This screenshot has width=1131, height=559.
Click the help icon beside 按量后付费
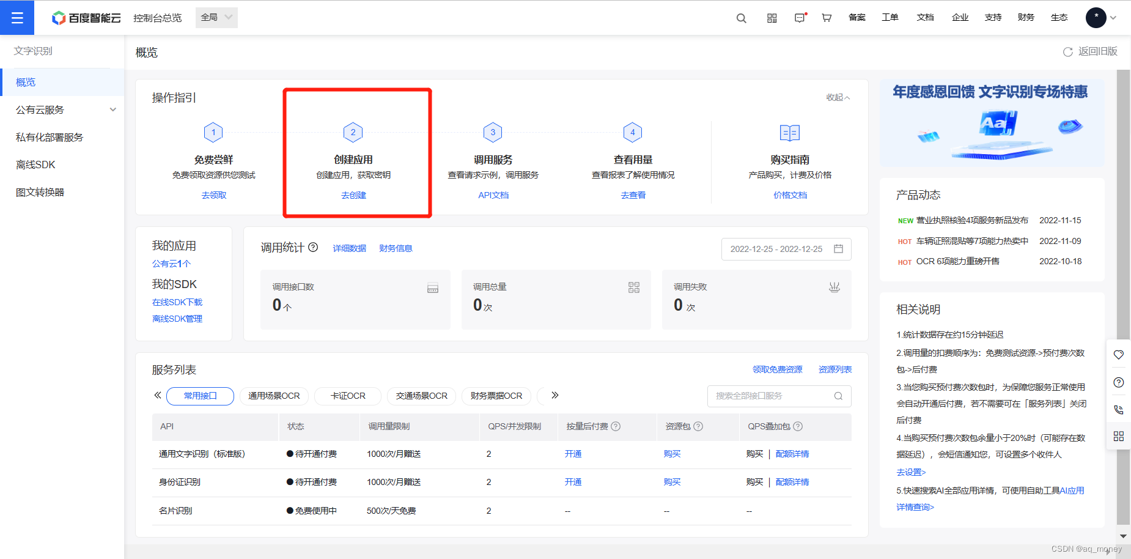[x=616, y=426]
